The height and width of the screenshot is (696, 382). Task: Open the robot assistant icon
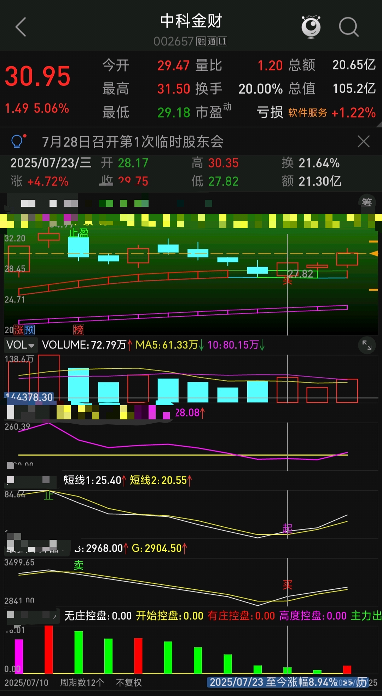tap(311, 27)
